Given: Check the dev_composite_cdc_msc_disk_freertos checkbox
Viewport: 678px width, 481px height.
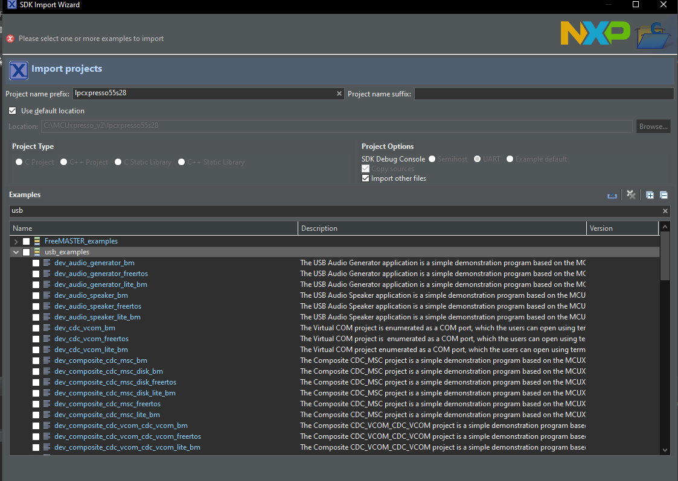Looking at the screenshot, I should [x=36, y=382].
